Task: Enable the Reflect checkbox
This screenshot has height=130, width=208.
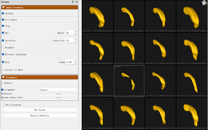Action: [x=2, y=83]
